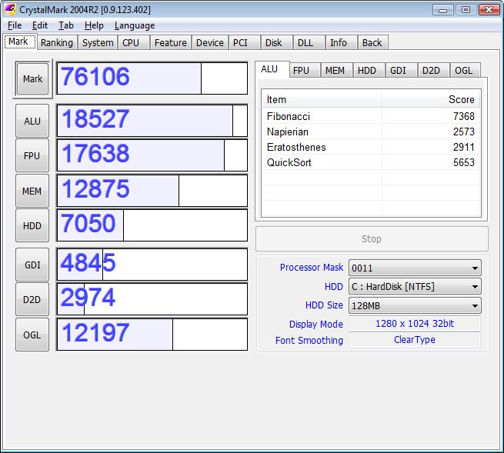
Task: Run the FPU benchmark button
Action: pos(32,156)
